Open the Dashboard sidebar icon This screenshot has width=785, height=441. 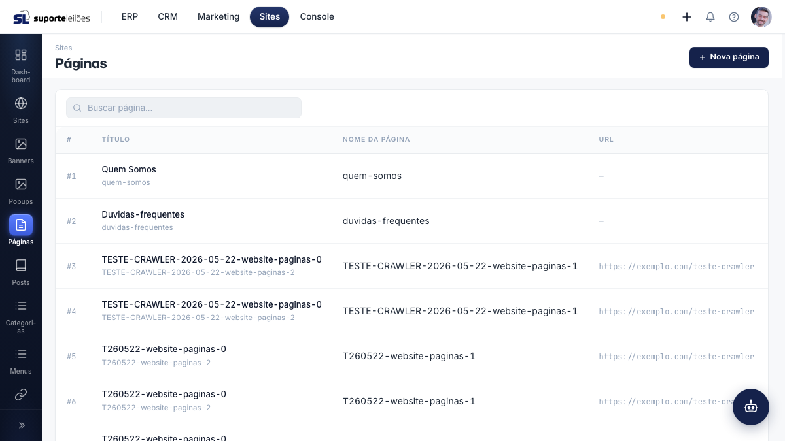(21, 55)
